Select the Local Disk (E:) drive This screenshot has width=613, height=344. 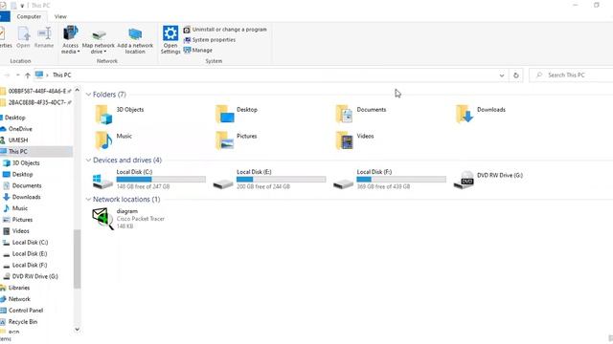coord(269,179)
